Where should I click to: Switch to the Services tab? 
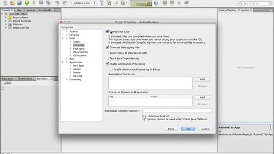(31, 10)
